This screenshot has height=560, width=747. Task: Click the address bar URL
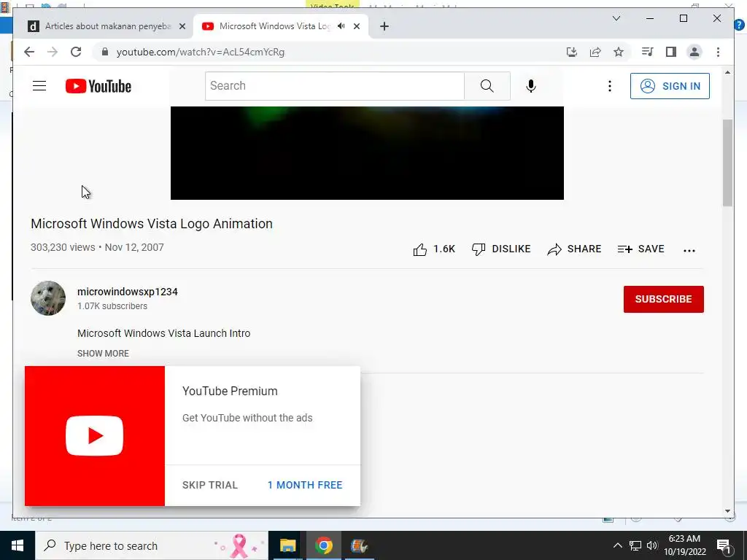click(201, 52)
